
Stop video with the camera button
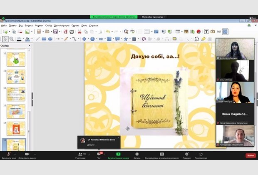coord(26,154)
